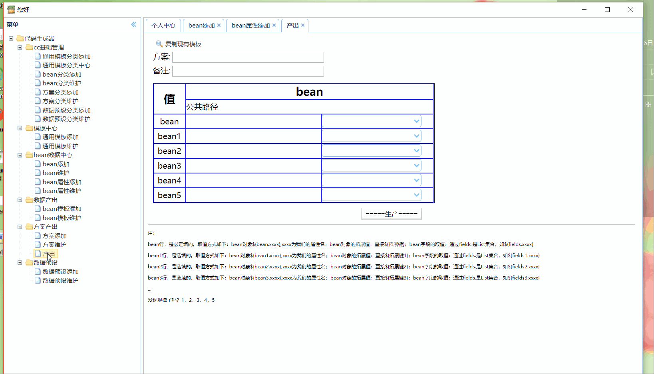Open bean添加 in the tree menu
The image size is (654, 374).
click(56, 164)
